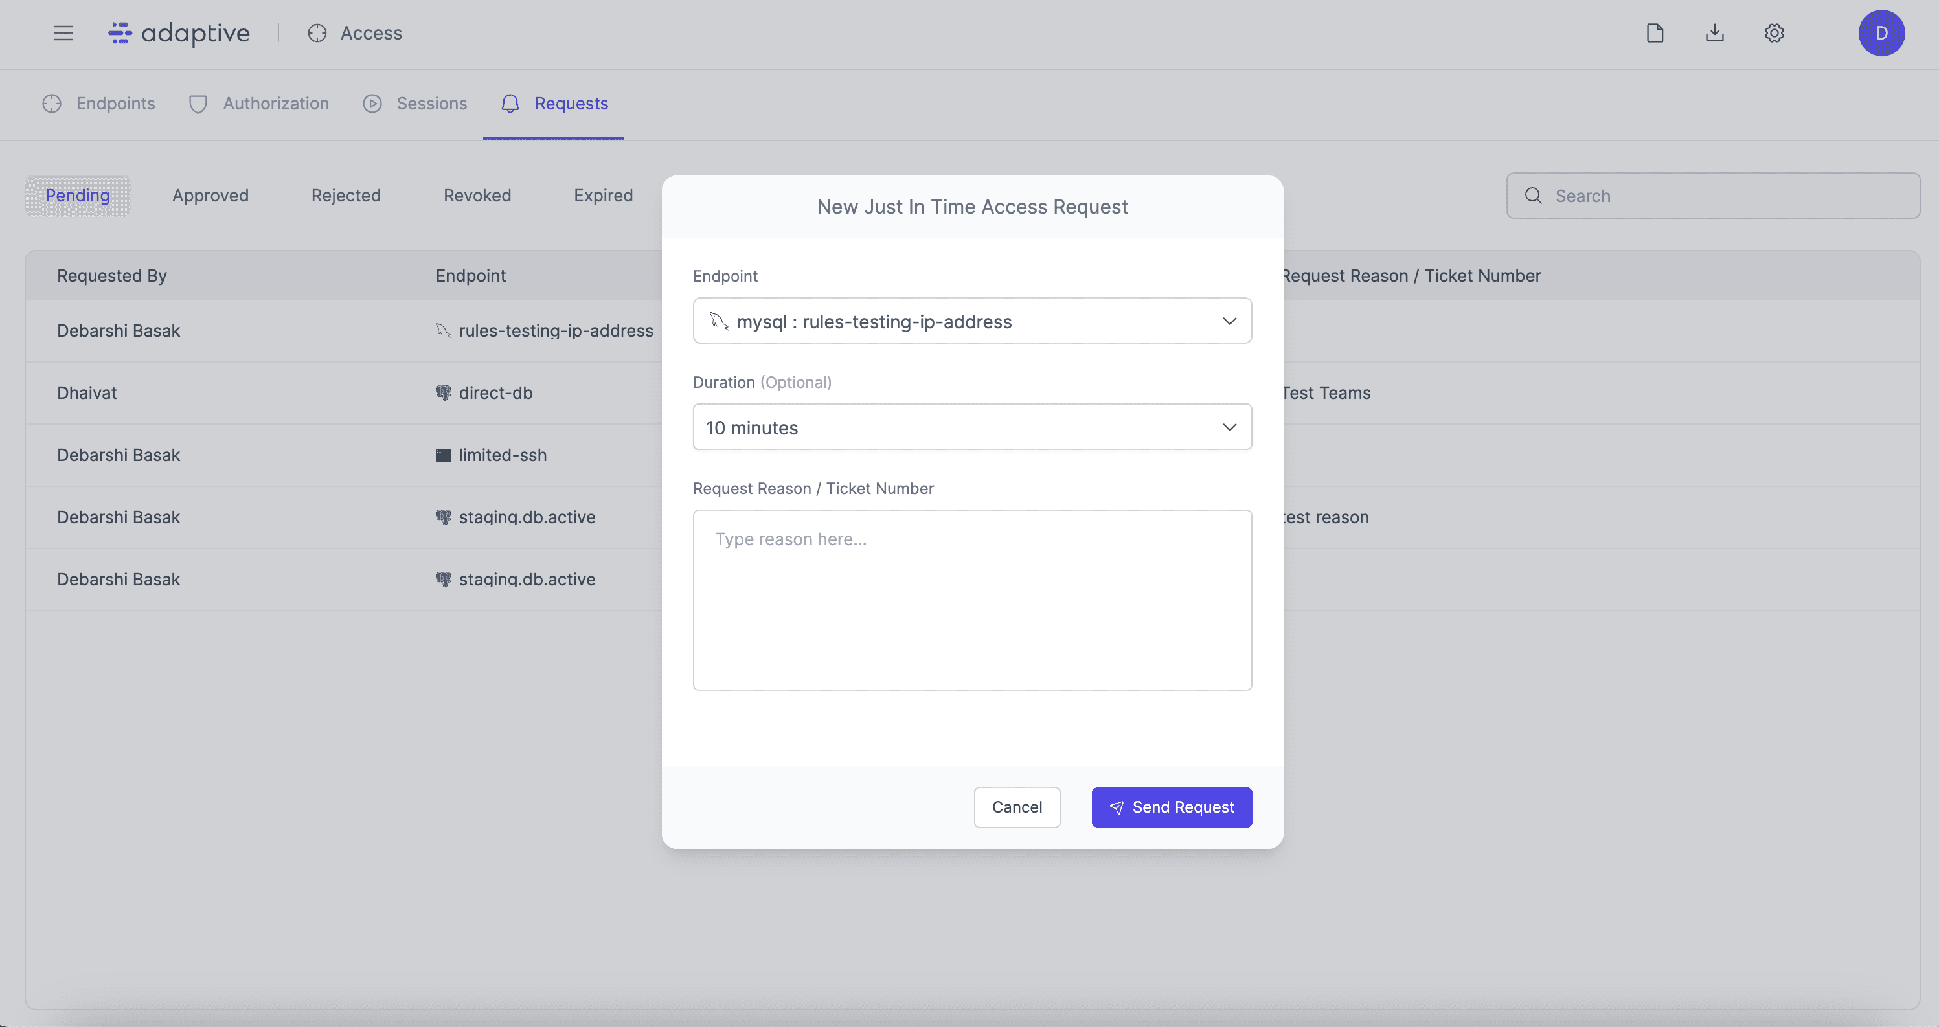The height and width of the screenshot is (1027, 1939).
Task: Click the direct-db endpoint text
Action: (x=495, y=393)
